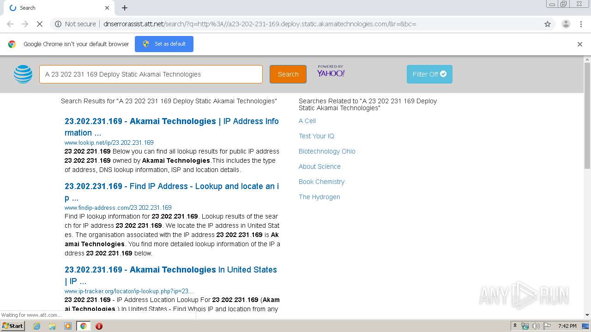This screenshot has width=591, height=332.
Task: Minimize the Chrome window
Action: 552,4
